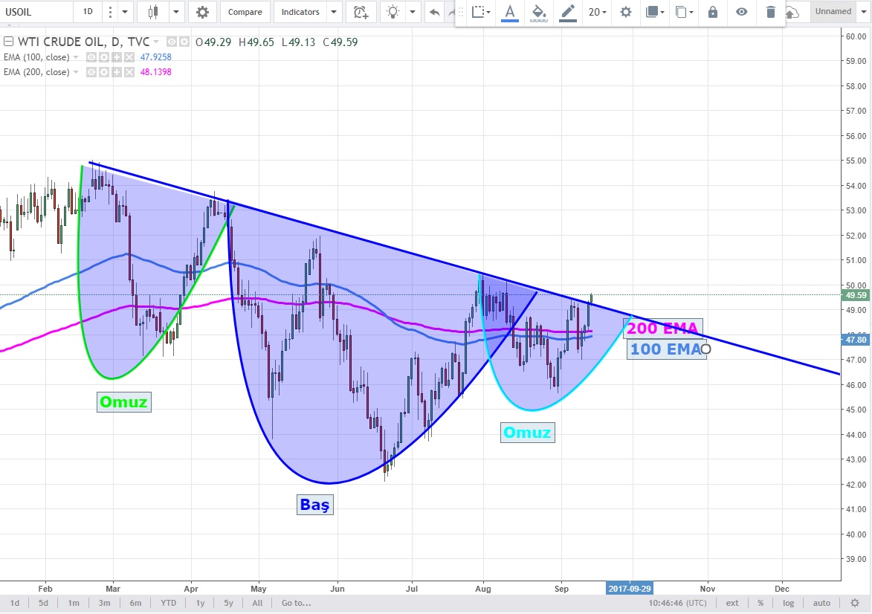Enable auto scale for the price axis

pos(821,603)
